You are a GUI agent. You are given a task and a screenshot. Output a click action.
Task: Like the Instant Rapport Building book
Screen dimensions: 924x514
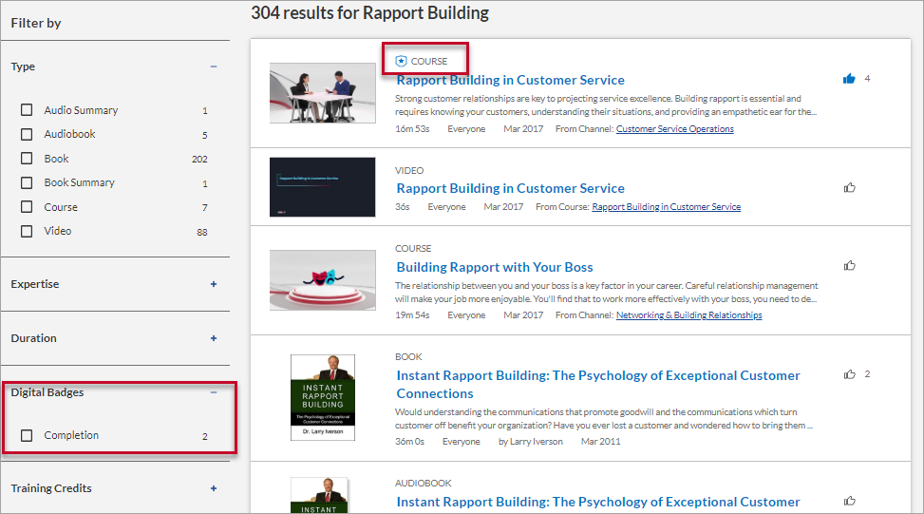[x=850, y=374]
